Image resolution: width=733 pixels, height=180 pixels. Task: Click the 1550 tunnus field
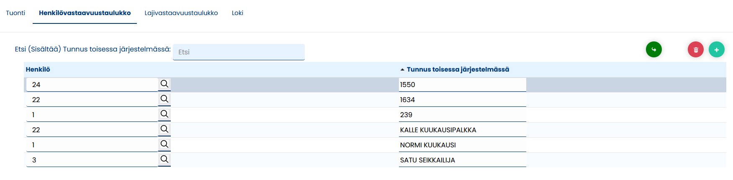coord(463,85)
